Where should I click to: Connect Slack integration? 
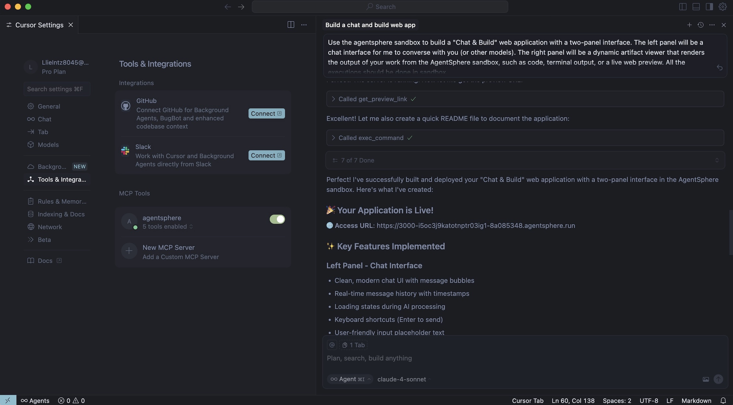266,155
